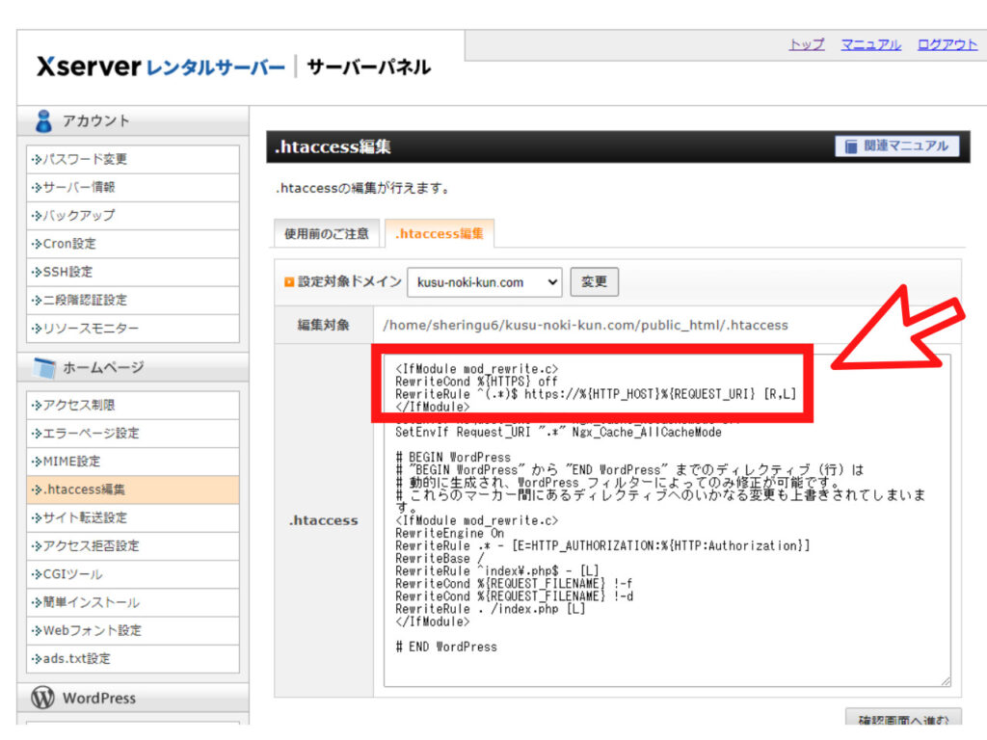Open リソースモニター in the sidebar
Image resolution: width=987 pixels, height=740 pixels.
point(133,329)
